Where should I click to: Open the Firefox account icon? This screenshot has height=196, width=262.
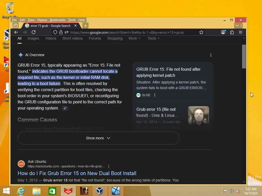click(223, 32)
